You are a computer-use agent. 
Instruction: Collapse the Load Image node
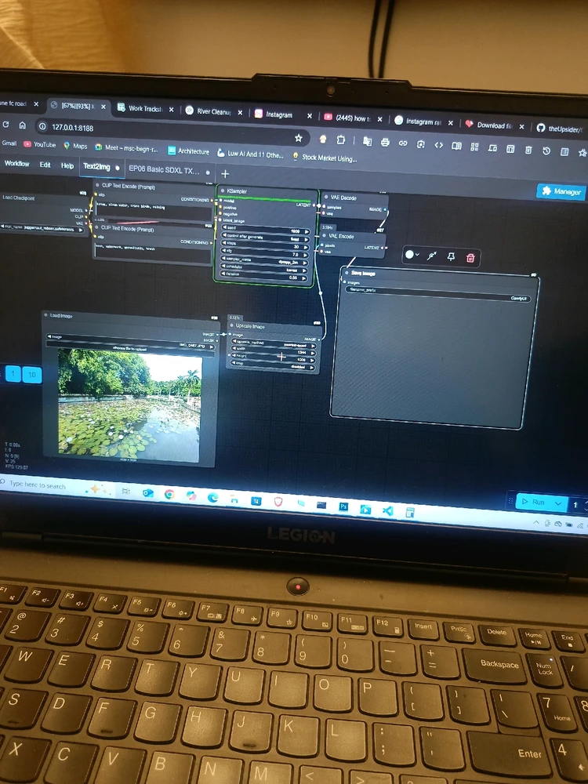tap(46, 315)
